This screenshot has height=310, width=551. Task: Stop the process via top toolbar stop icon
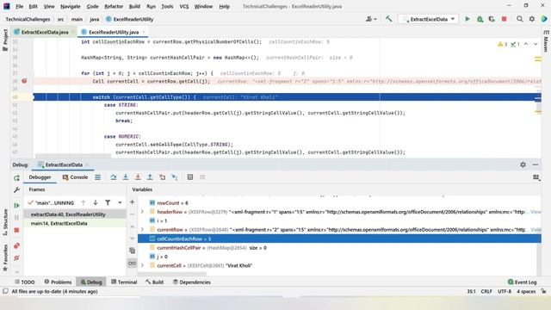coord(504,19)
